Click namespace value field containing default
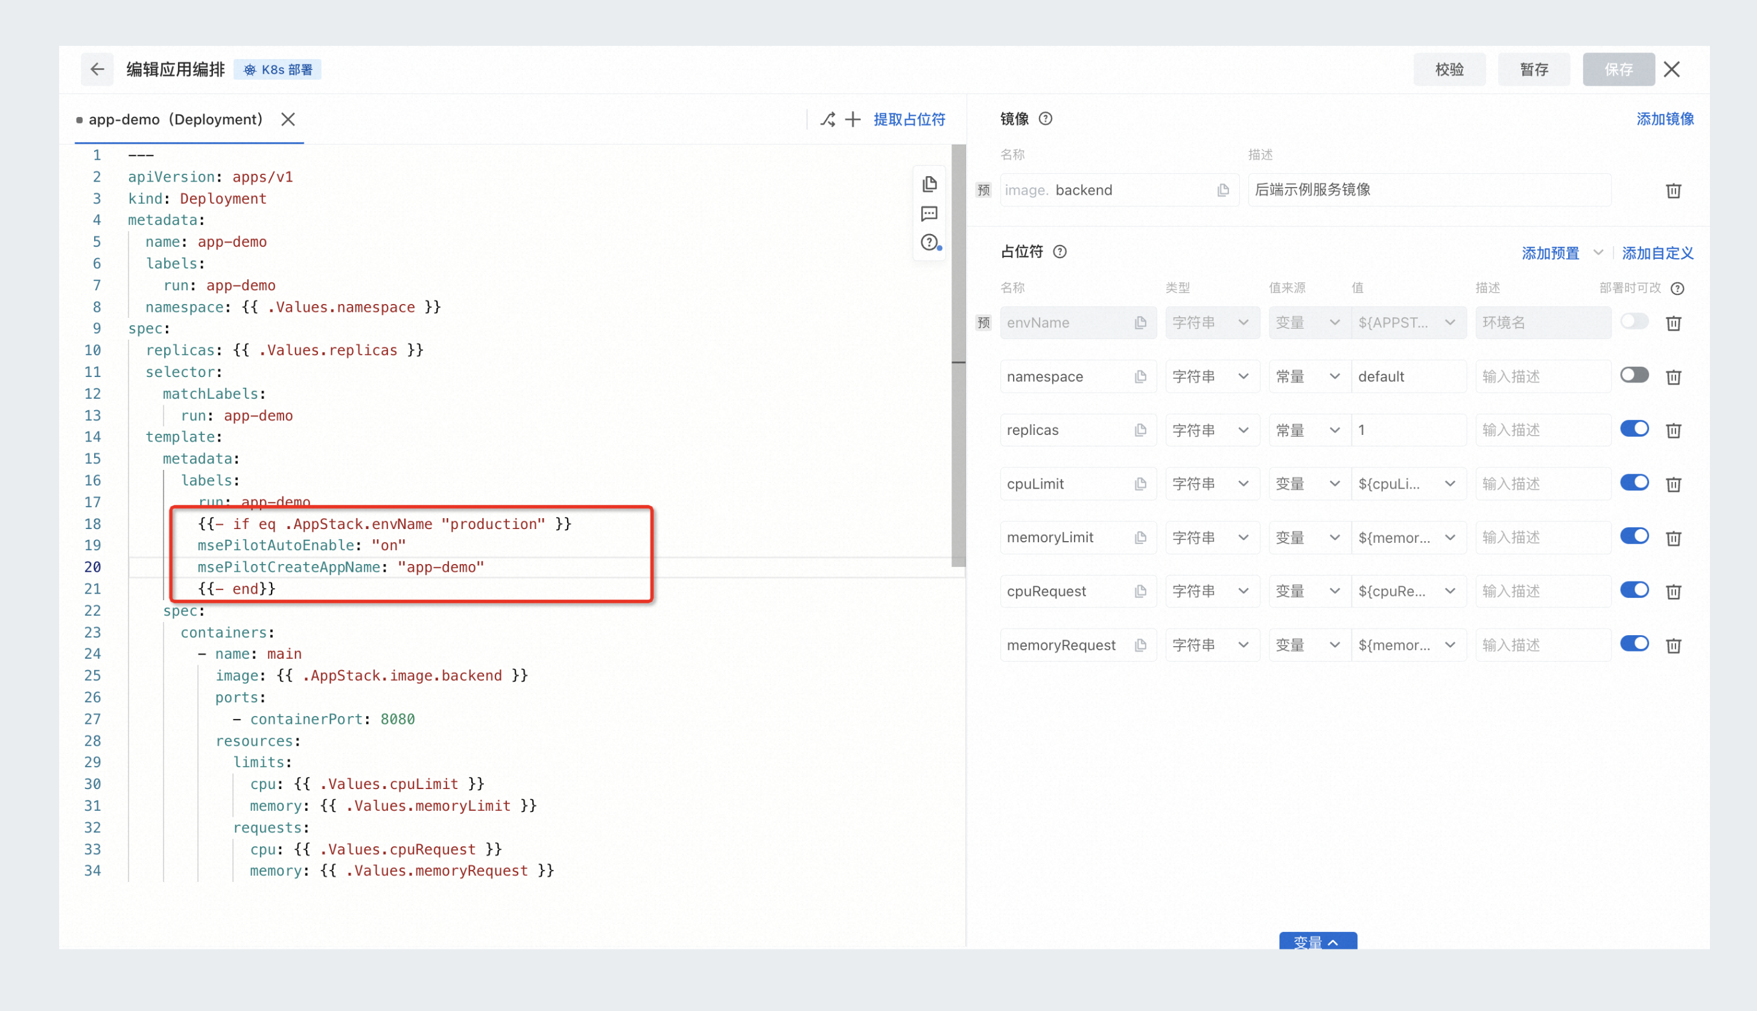Viewport: 1757px width, 1011px height. (x=1408, y=376)
